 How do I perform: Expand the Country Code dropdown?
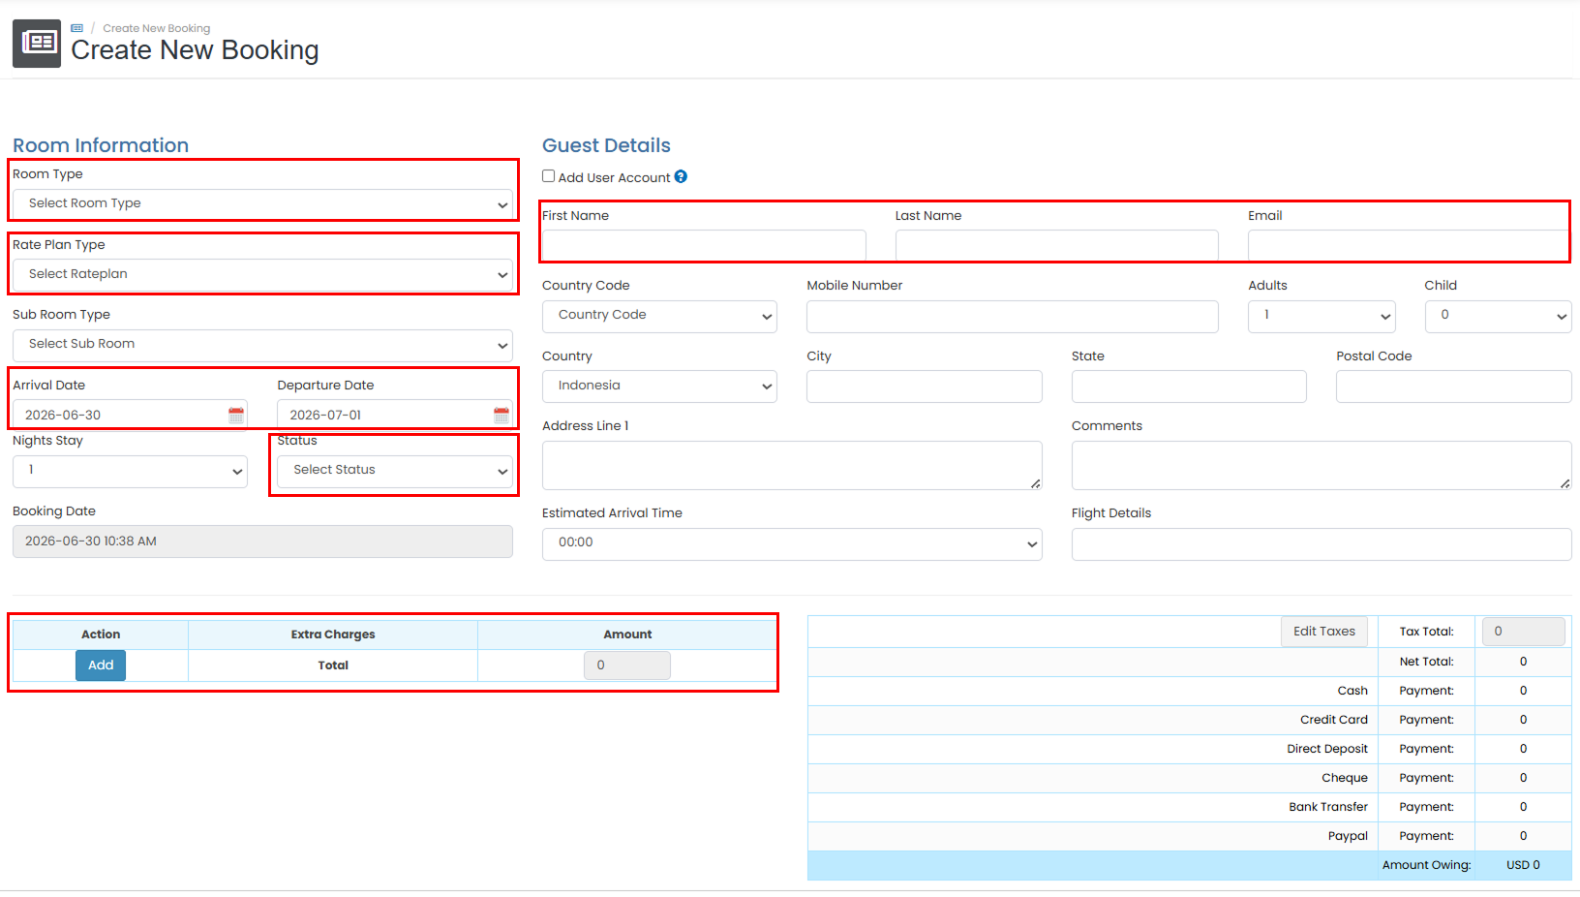[x=659, y=317]
